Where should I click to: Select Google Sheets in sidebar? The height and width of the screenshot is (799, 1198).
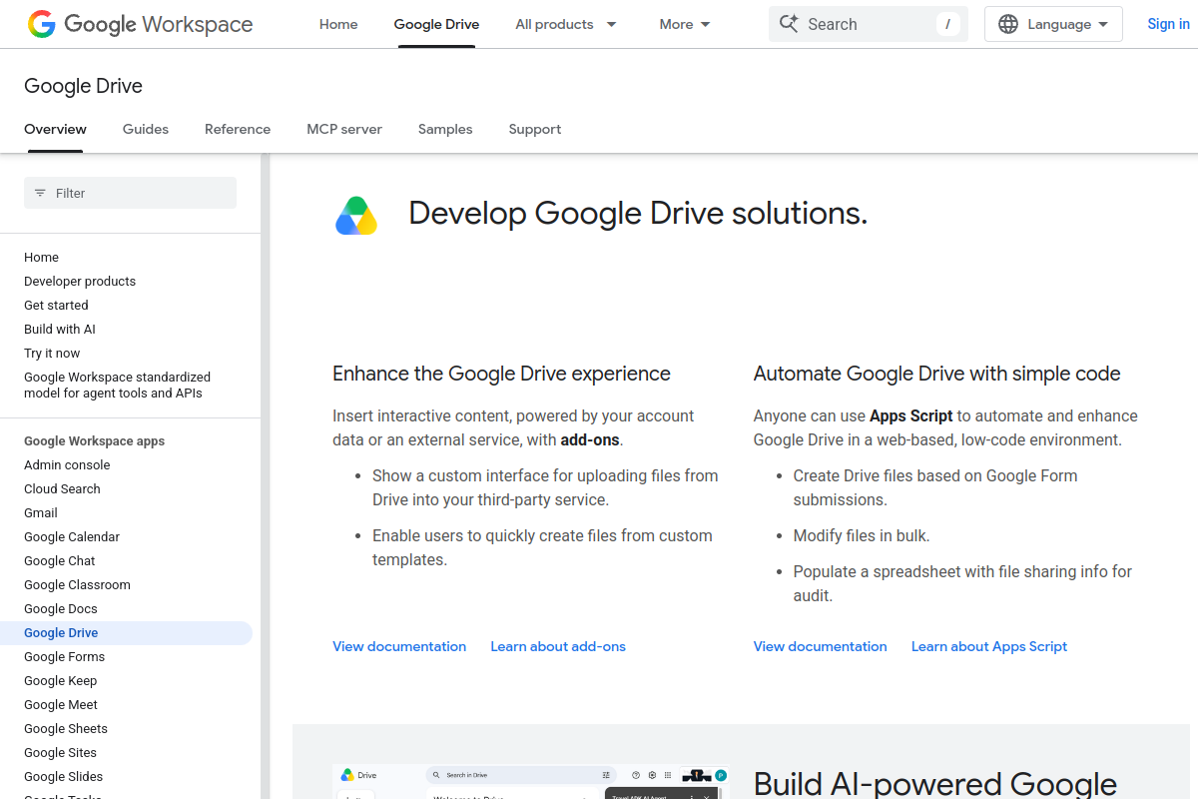(66, 728)
